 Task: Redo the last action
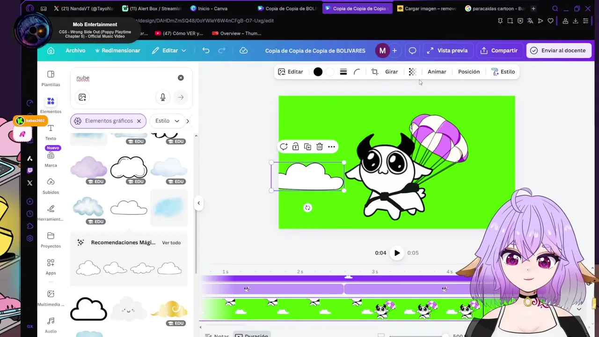(x=222, y=51)
